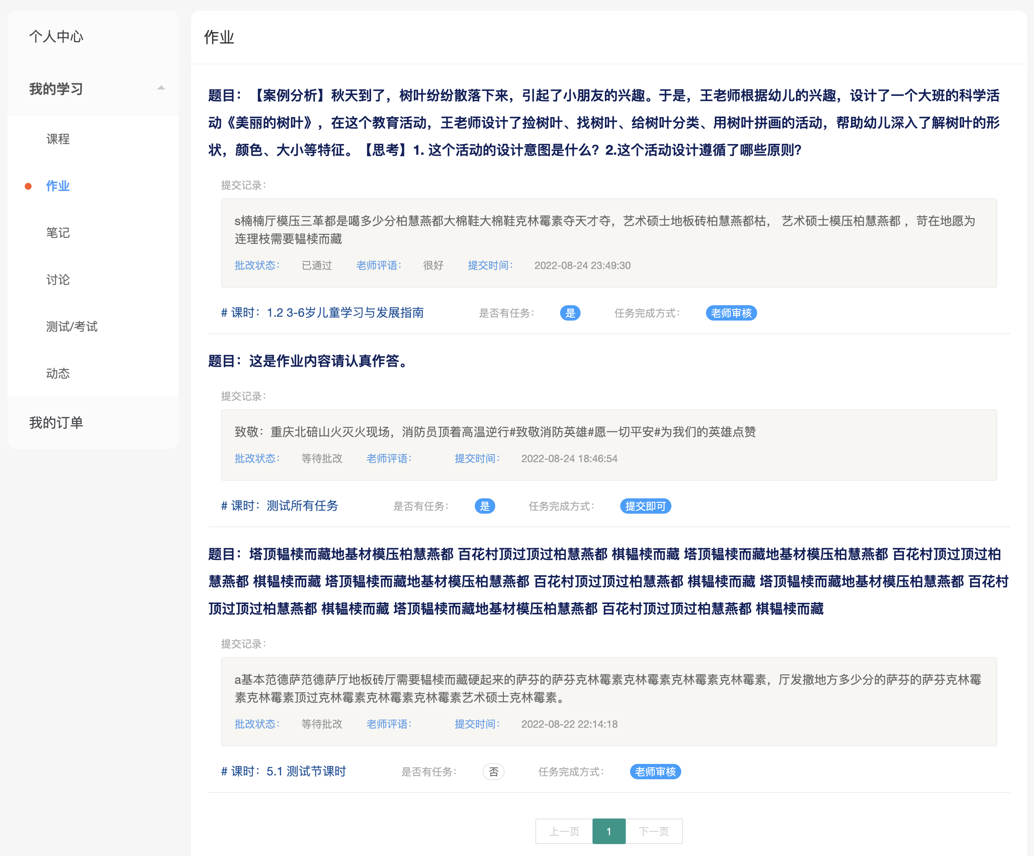Go to 讨论 section
This screenshot has height=856, width=1034.
(x=58, y=280)
